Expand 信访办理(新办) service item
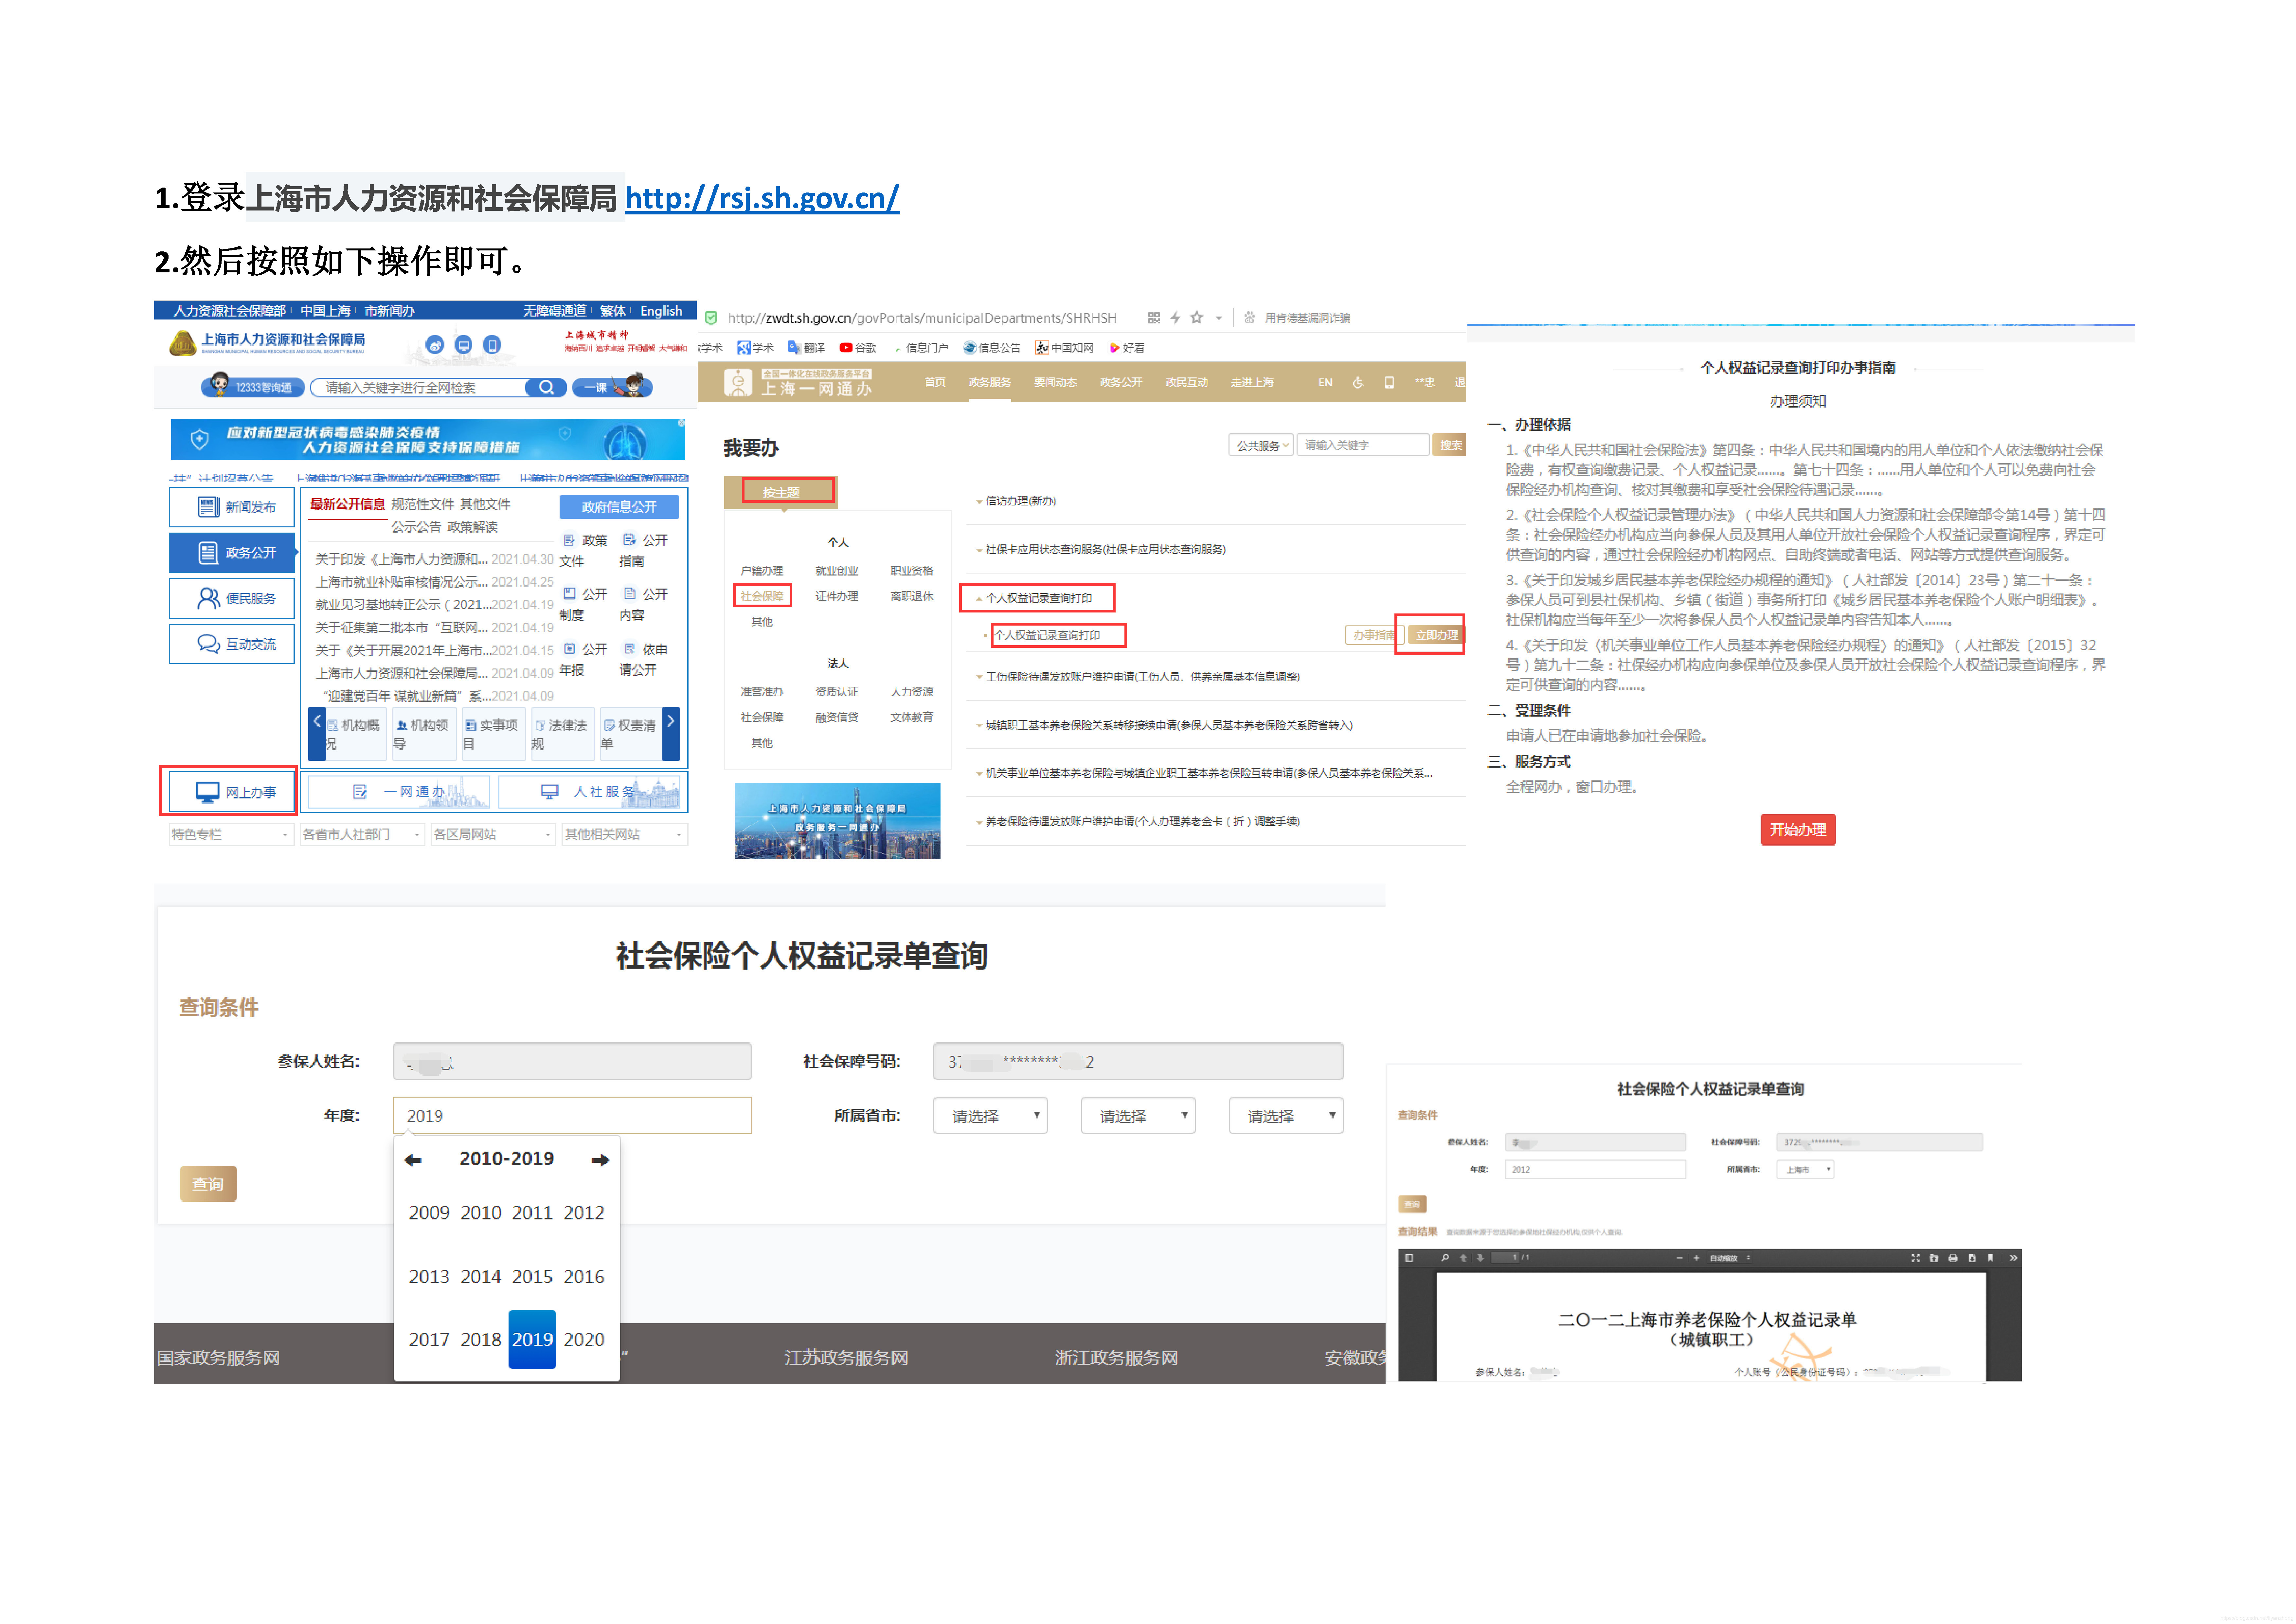The width and height of the screenshot is (2296, 1624). click(1020, 500)
